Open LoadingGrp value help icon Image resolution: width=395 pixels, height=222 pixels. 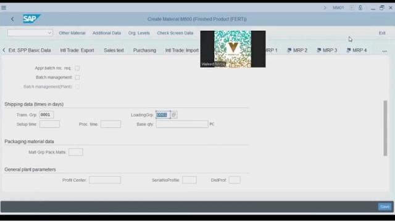[174, 115]
